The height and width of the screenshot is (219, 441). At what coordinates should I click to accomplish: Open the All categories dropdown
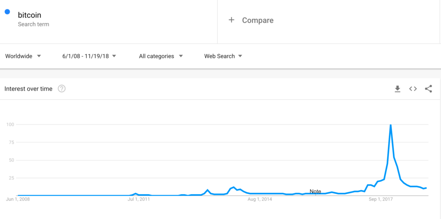(161, 56)
